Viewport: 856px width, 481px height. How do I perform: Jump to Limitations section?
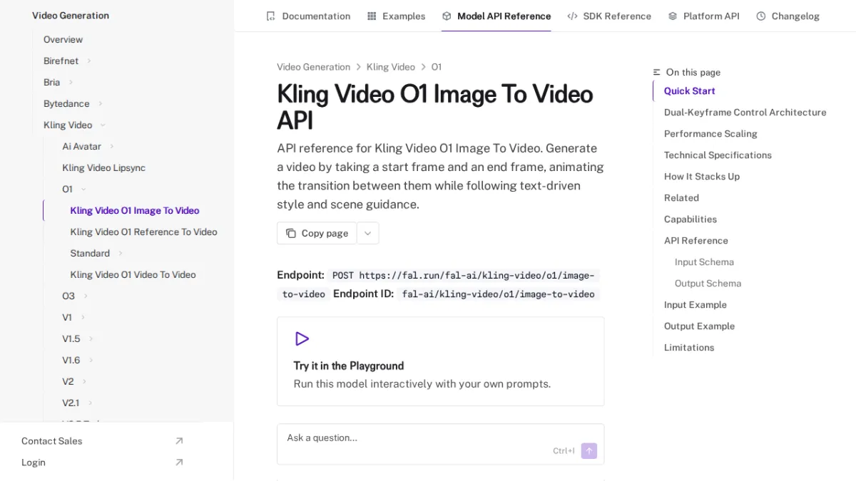click(688, 347)
